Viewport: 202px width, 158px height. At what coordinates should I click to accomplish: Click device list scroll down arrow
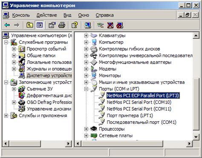click(196, 137)
